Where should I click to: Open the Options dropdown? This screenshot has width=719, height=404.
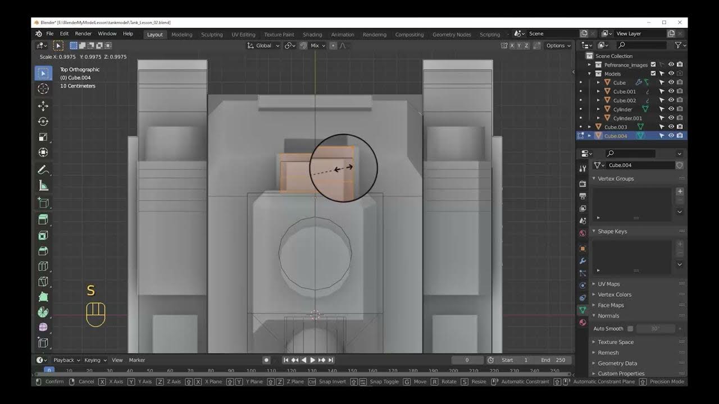pos(558,45)
